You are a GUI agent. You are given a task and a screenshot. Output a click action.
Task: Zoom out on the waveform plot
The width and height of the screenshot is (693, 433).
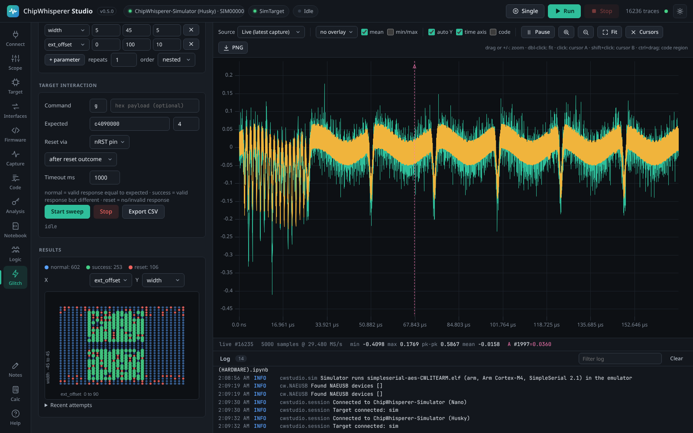pyautogui.click(x=586, y=32)
